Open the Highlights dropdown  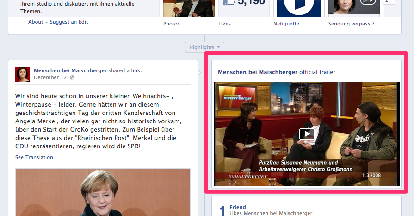point(204,47)
